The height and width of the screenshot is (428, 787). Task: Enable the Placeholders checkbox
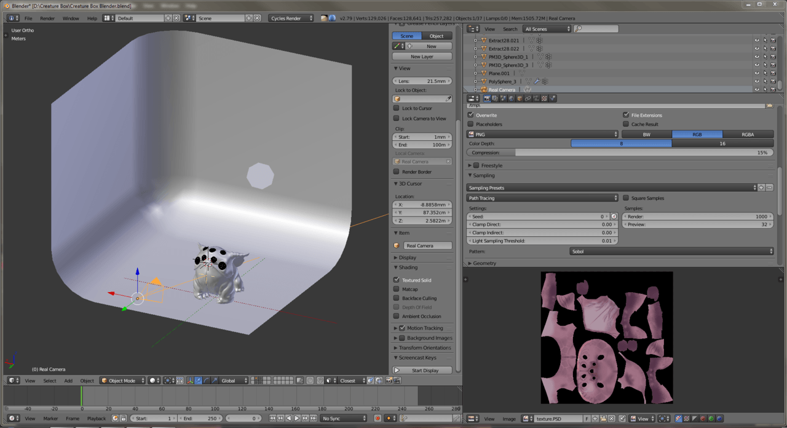point(471,124)
